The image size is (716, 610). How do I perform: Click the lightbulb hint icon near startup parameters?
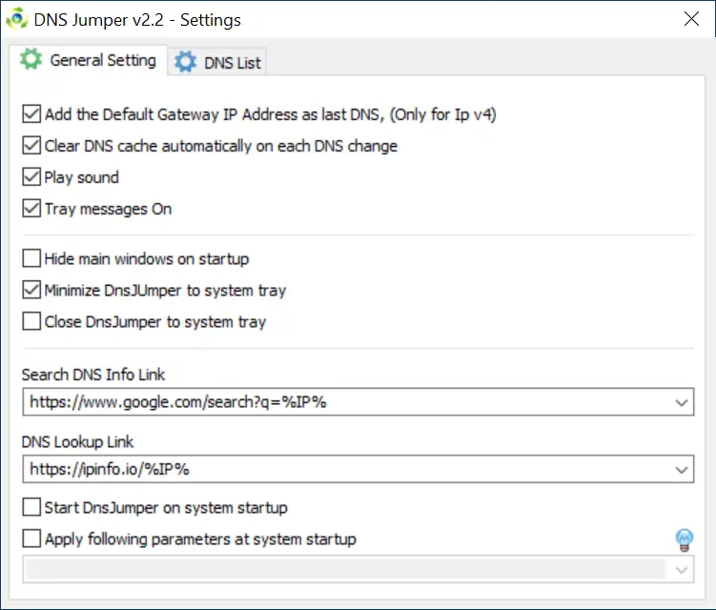[x=684, y=539]
